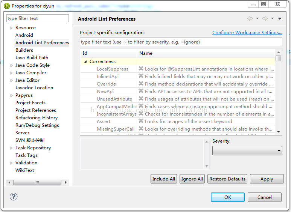291x212 pixels.
Task: Click the Ignore All button
Action: click(192, 179)
